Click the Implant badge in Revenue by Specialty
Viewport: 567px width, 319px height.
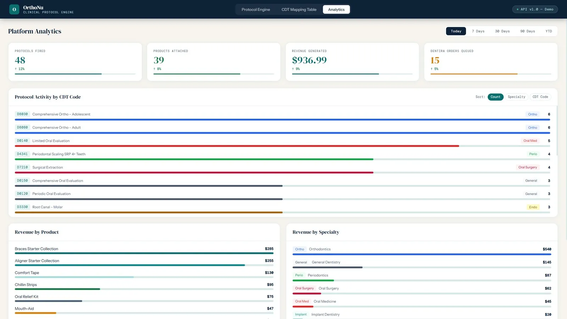[x=301, y=314]
